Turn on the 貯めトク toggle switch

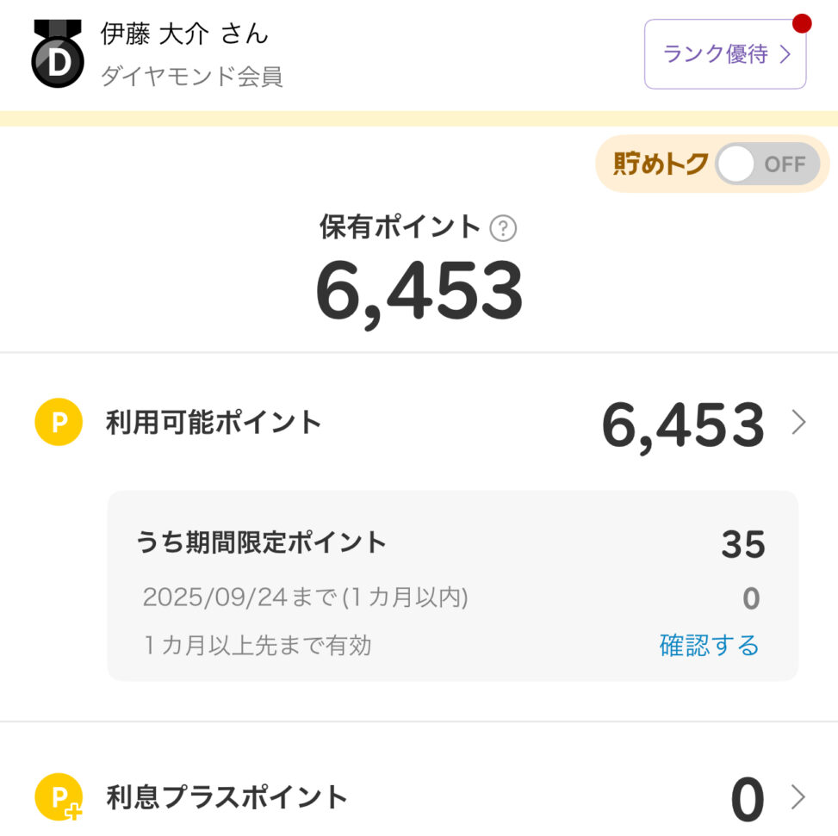[x=767, y=164]
